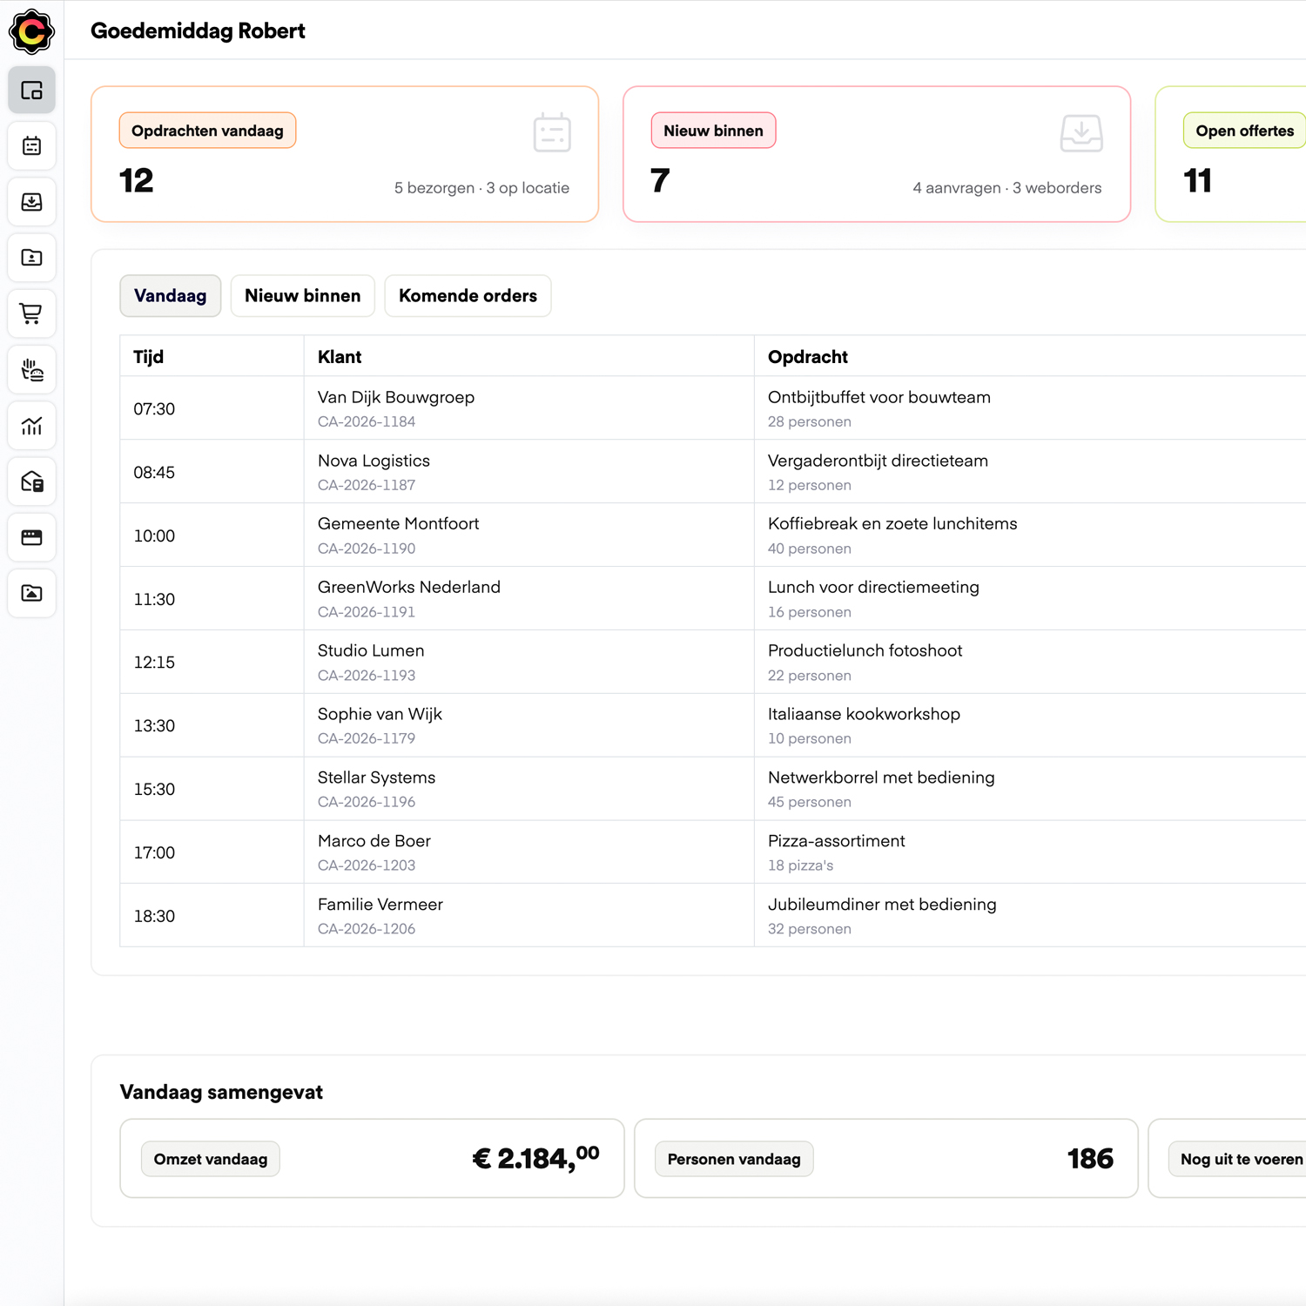The image size is (1306, 1306).
Task: Click order number CA-2026-1193
Action: pyautogui.click(x=367, y=676)
